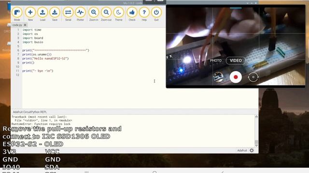Switch camera to PHOTO mode

216,61
